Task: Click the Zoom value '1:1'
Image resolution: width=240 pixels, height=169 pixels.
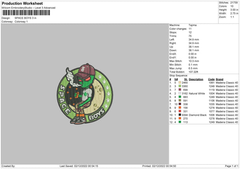Action: [x=232, y=17]
